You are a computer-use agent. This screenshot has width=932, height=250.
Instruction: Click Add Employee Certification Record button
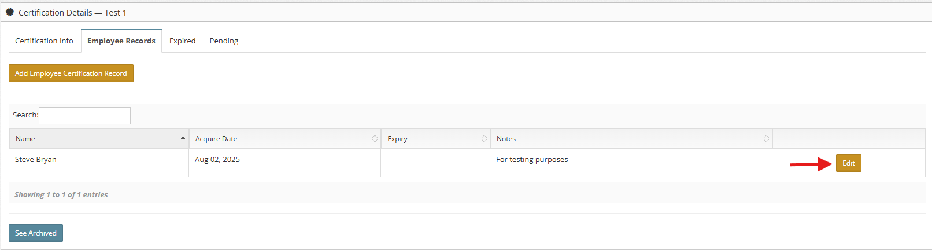[71, 73]
